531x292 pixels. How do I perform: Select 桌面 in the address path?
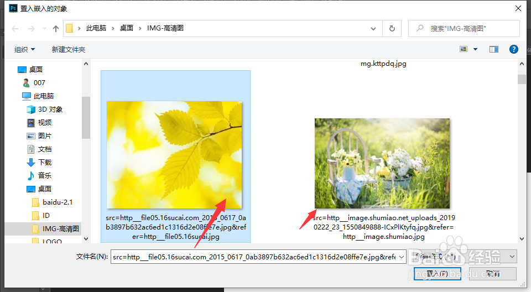[127, 28]
